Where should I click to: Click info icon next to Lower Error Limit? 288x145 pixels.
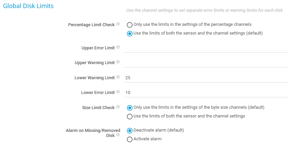click(118, 92)
